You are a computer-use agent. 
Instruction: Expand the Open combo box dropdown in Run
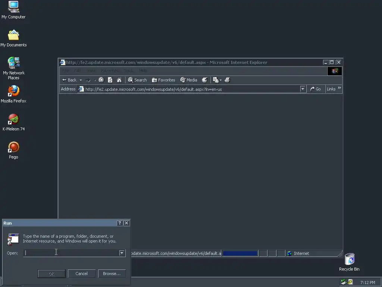[x=122, y=253]
